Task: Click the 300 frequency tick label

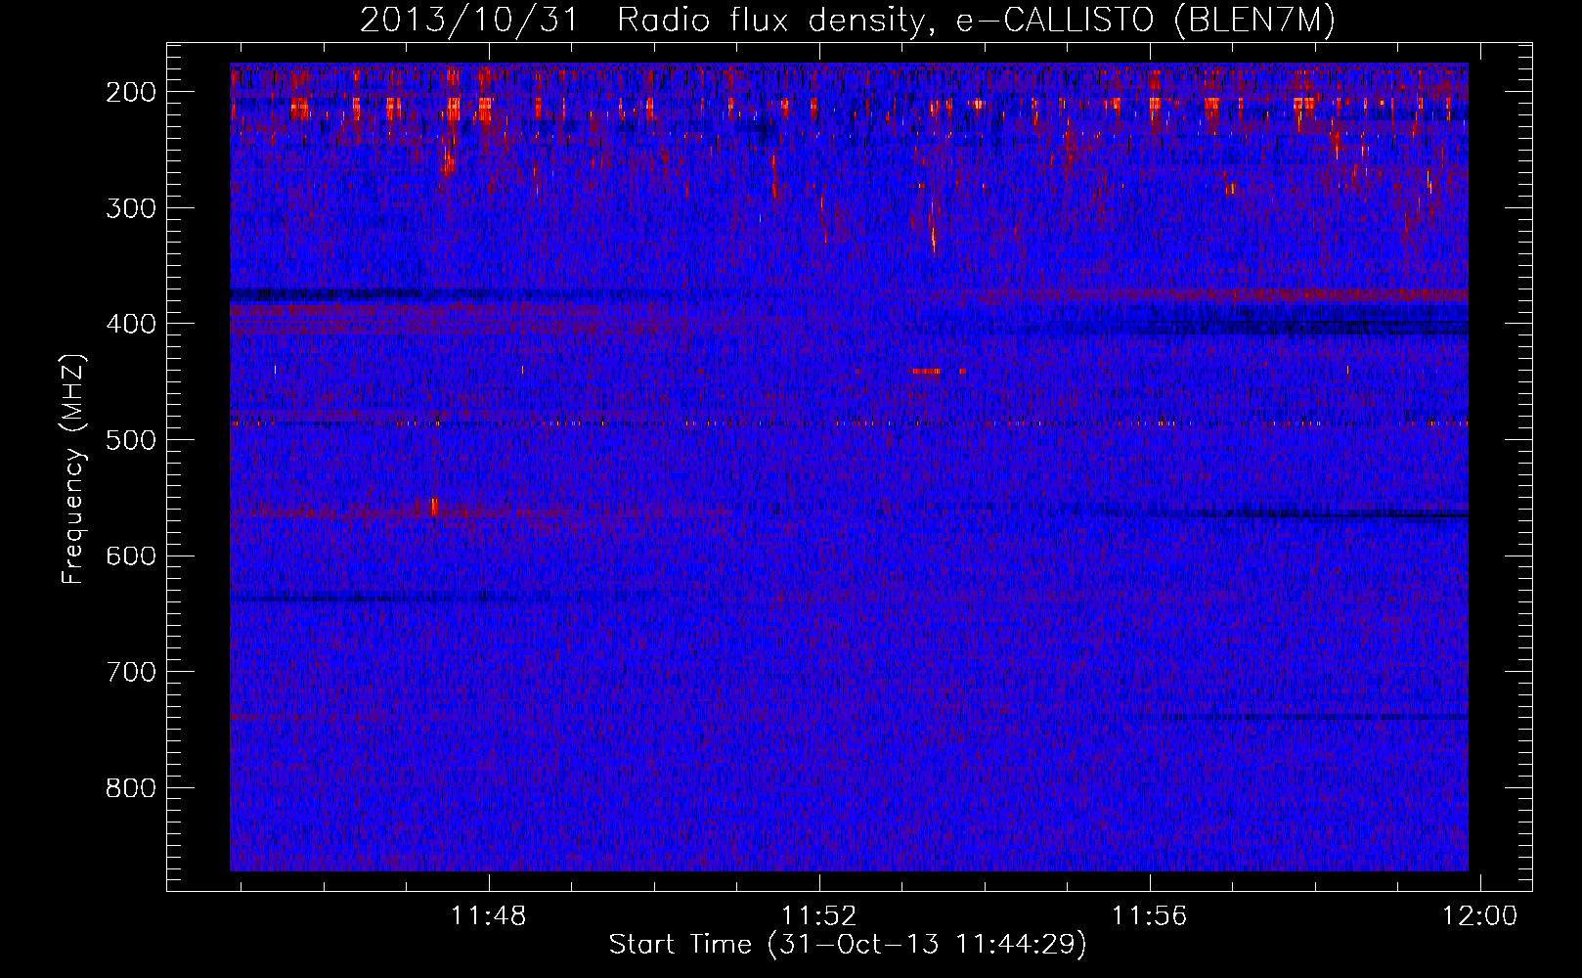Action: click(x=130, y=207)
